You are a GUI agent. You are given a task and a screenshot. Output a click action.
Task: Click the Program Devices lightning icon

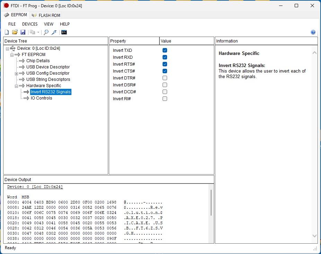click(x=54, y=32)
